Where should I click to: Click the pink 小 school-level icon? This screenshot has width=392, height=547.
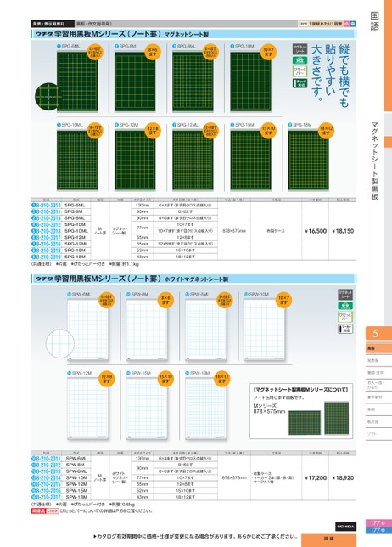[x=347, y=24]
